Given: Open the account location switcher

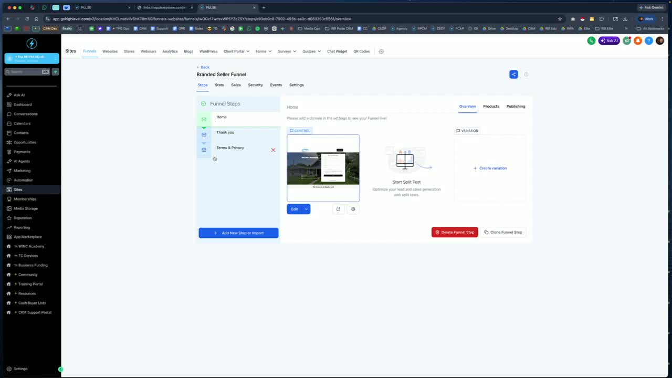Looking at the screenshot, I should pyautogui.click(x=31, y=58).
